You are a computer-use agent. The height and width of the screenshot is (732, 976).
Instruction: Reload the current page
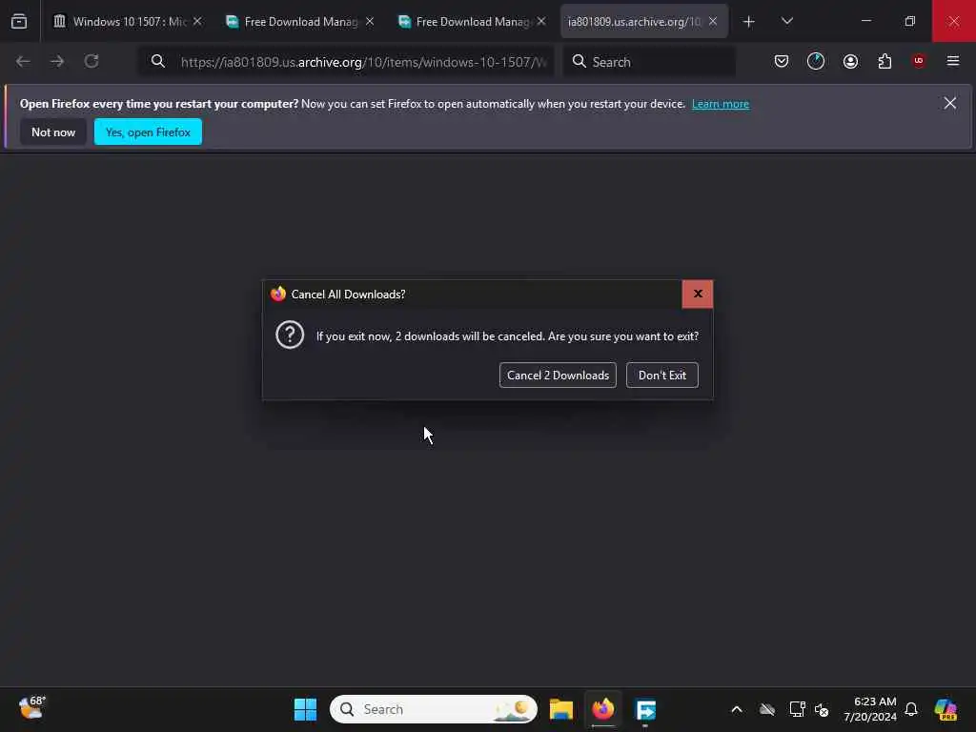pos(91,61)
